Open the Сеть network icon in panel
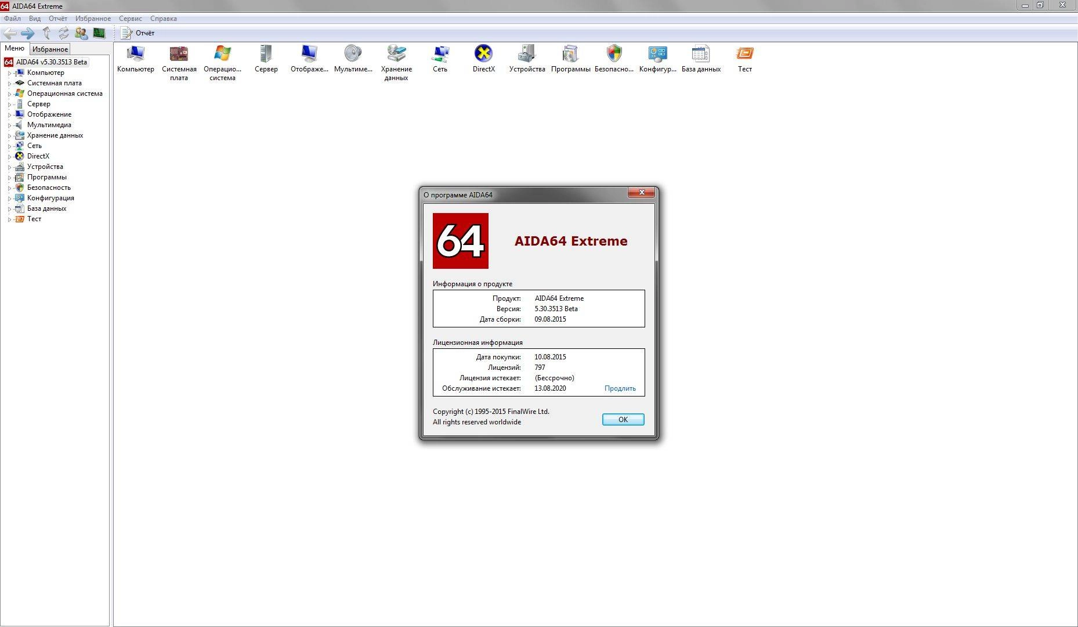Screen dimensions: 1078x627 (440, 59)
